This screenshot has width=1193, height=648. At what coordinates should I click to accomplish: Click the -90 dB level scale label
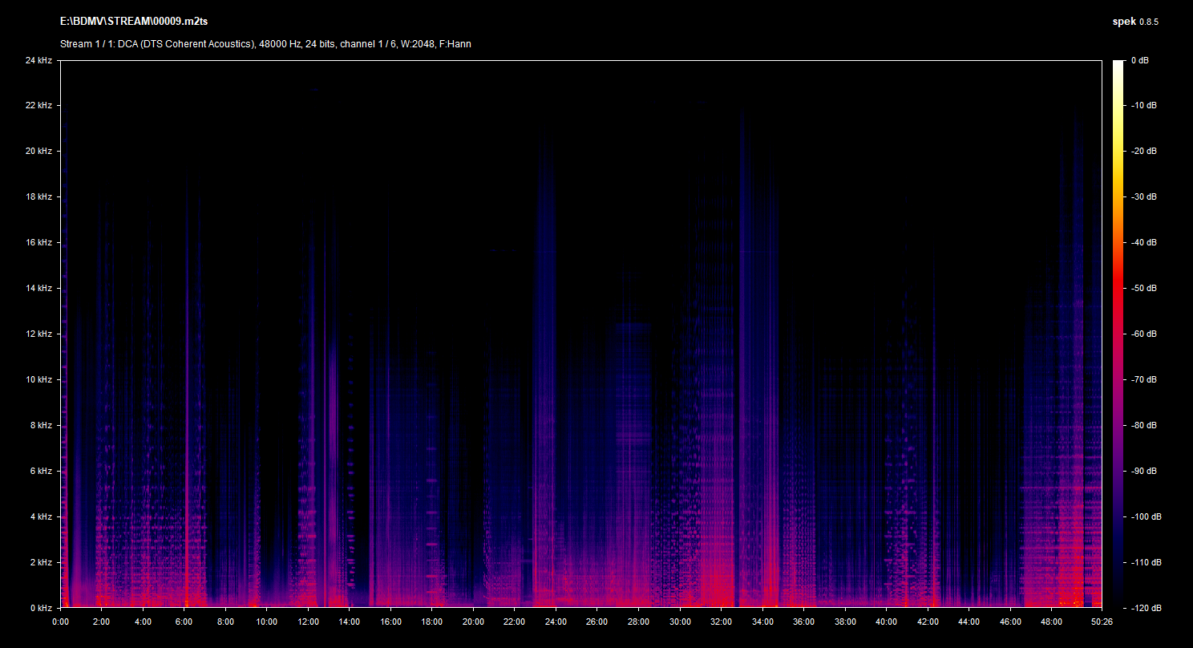point(1143,471)
